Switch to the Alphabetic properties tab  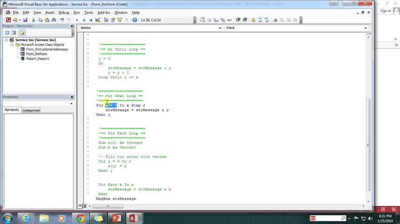pyautogui.click(x=12, y=110)
